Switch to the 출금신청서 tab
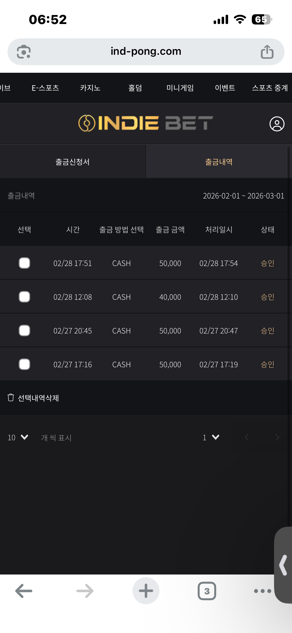 [73, 162]
